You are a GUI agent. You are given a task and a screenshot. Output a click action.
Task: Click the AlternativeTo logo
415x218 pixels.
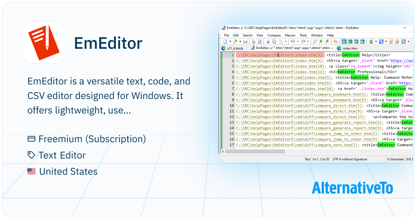coord(352,188)
